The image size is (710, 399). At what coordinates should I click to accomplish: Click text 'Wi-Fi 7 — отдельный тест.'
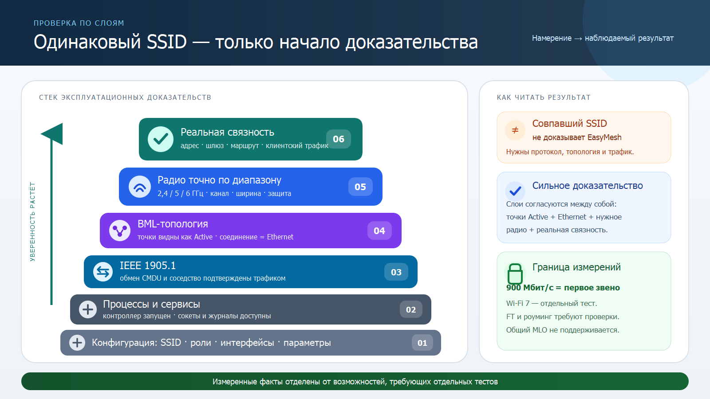[x=552, y=303]
